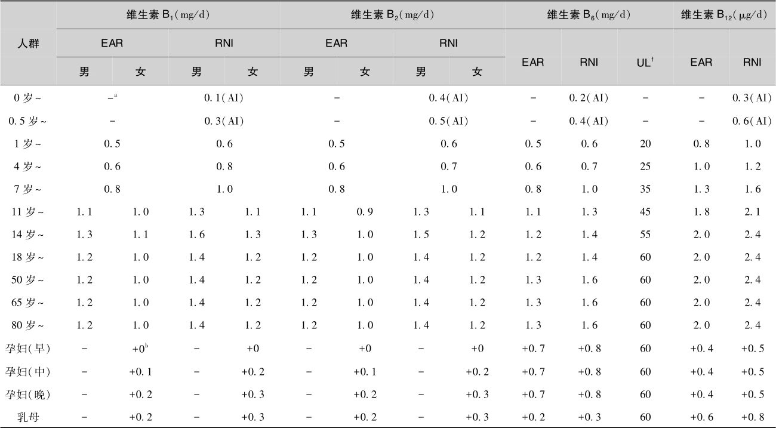Select the +0.6 cell in 乳母 row
Screen dimensions: 776x428
point(701,417)
